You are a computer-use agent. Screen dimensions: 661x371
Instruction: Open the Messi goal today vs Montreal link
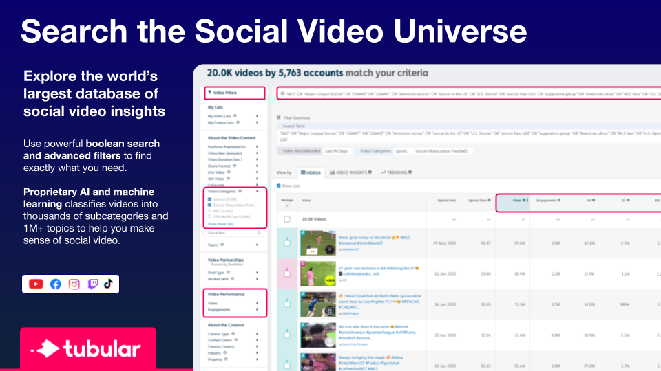click(x=375, y=240)
